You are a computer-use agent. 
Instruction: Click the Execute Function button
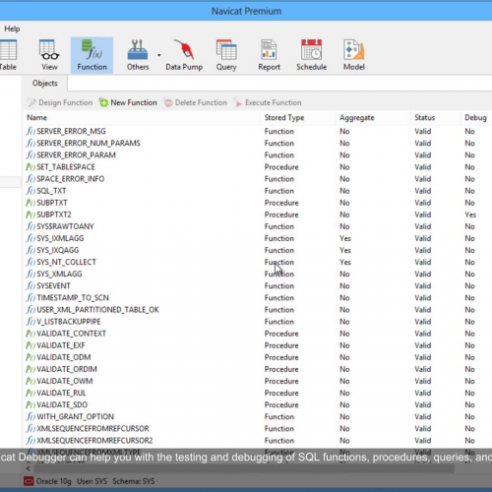(x=268, y=102)
